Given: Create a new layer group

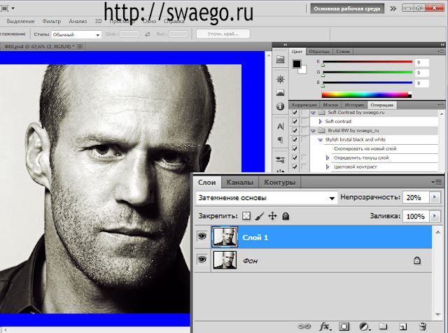Looking at the screenshot, I should coord(383,326).
